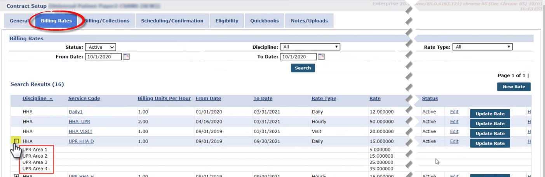The height and width of the screenshot is (177, 545).
Task: Open the From Date calendar picker icon
Action: [x=126, y=57]
